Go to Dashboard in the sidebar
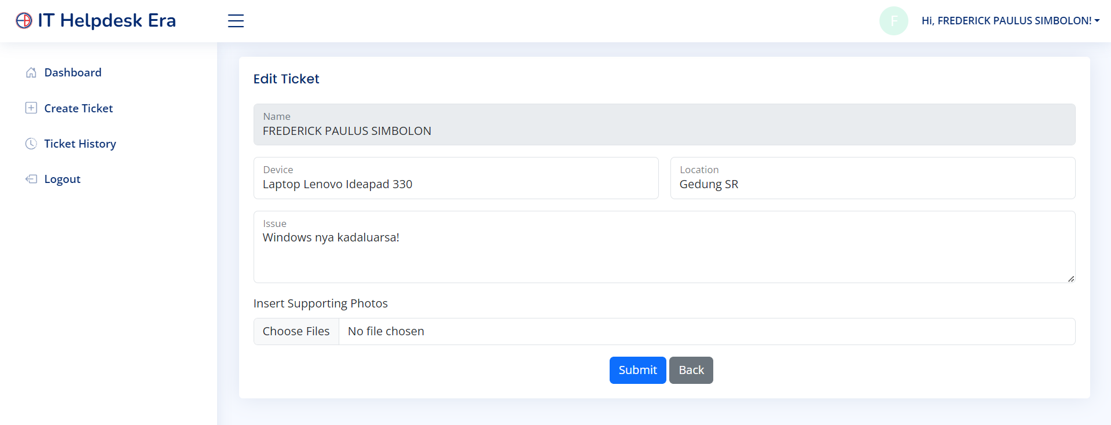Viewport: 1111px width, 425px height. (x=73, y=72)
